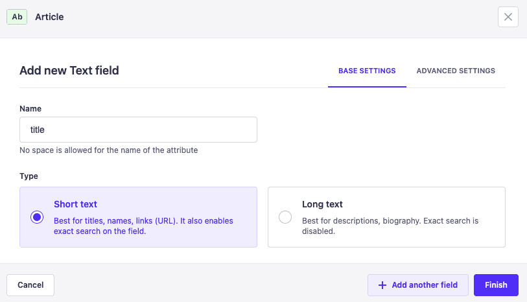
Task: Click the "Add new Text field" heading
Action: (69, 71)
